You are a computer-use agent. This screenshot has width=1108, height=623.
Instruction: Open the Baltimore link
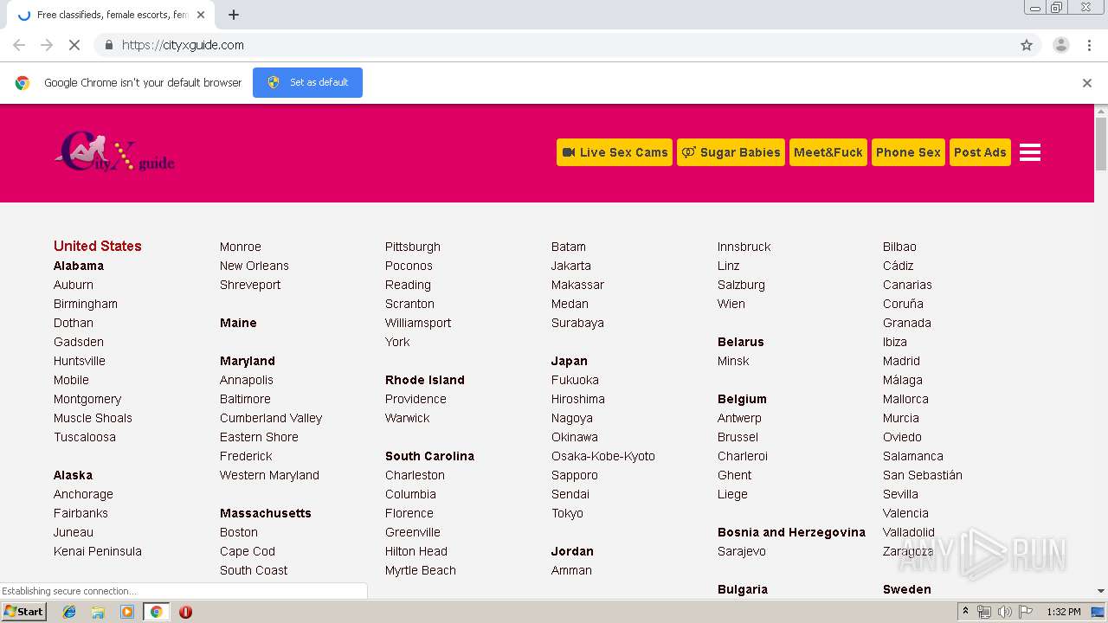pos(245,399)
